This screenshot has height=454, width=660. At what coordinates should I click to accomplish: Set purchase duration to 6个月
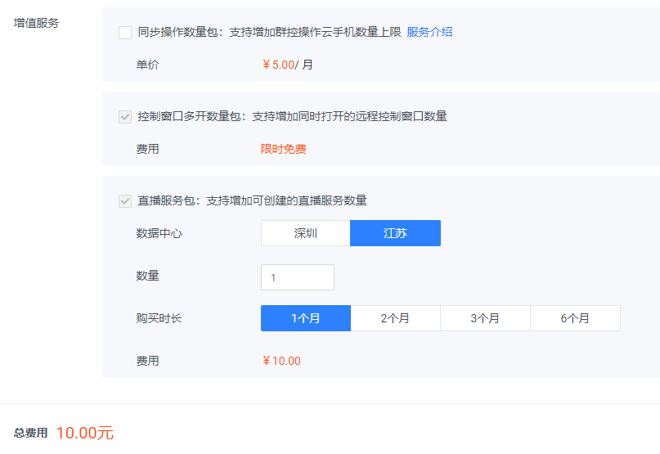575,318
